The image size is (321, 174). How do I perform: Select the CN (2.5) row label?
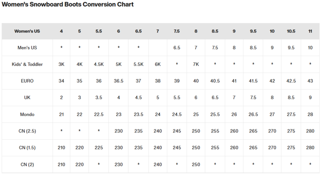27,131
